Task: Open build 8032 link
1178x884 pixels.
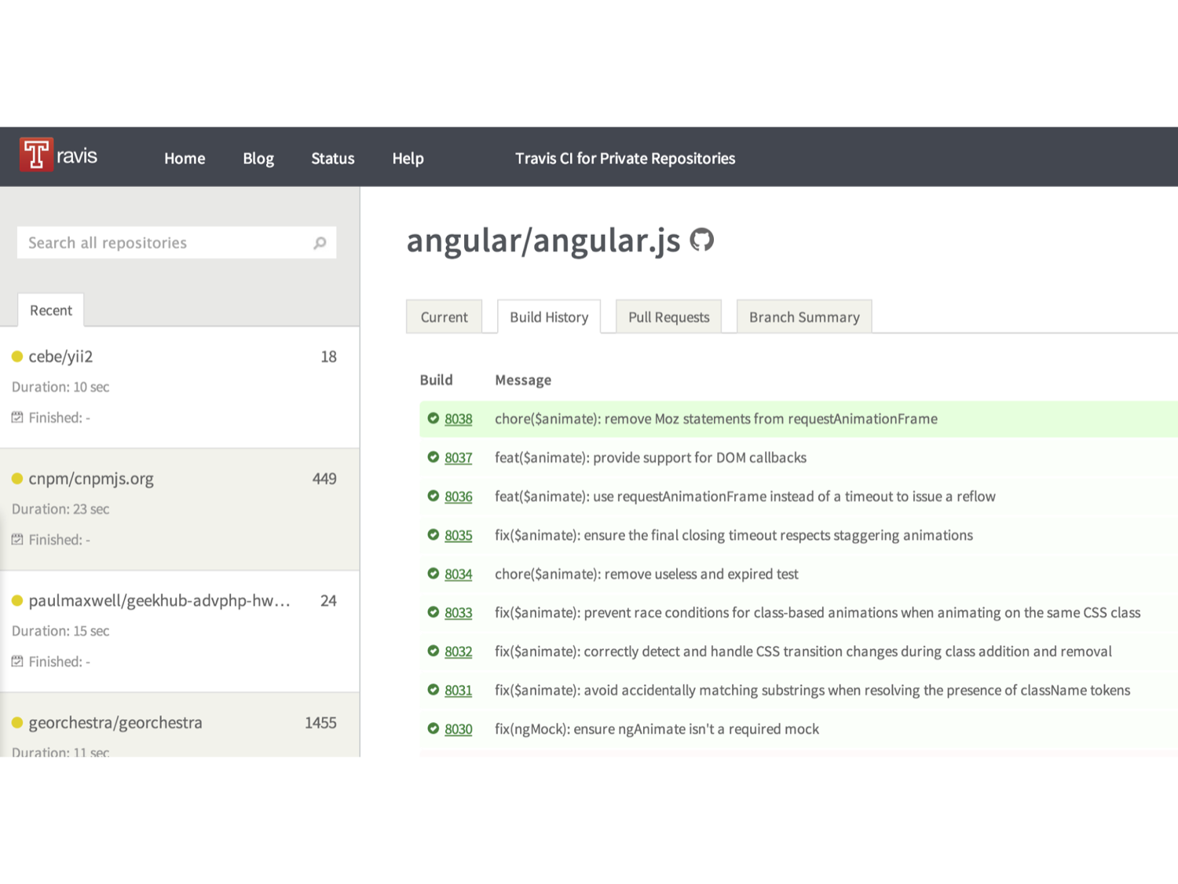Action: click(x=459, y=651)
